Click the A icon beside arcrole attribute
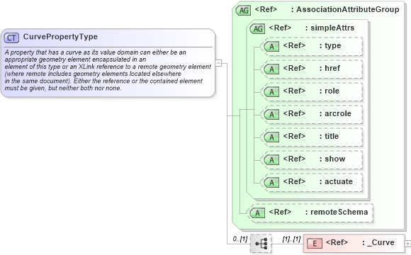 pos(271,115)
